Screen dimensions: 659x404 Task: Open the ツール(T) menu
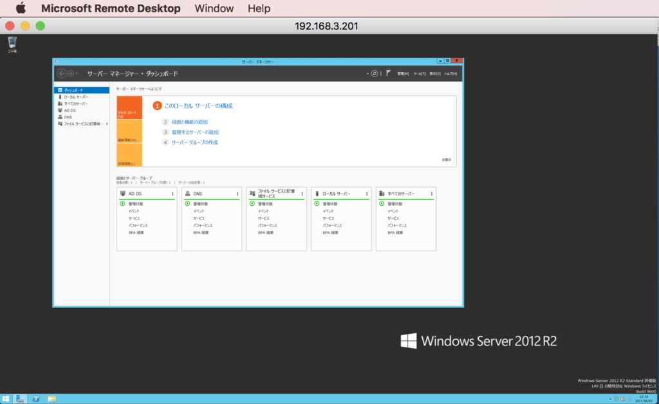click(x=420, y=74)
